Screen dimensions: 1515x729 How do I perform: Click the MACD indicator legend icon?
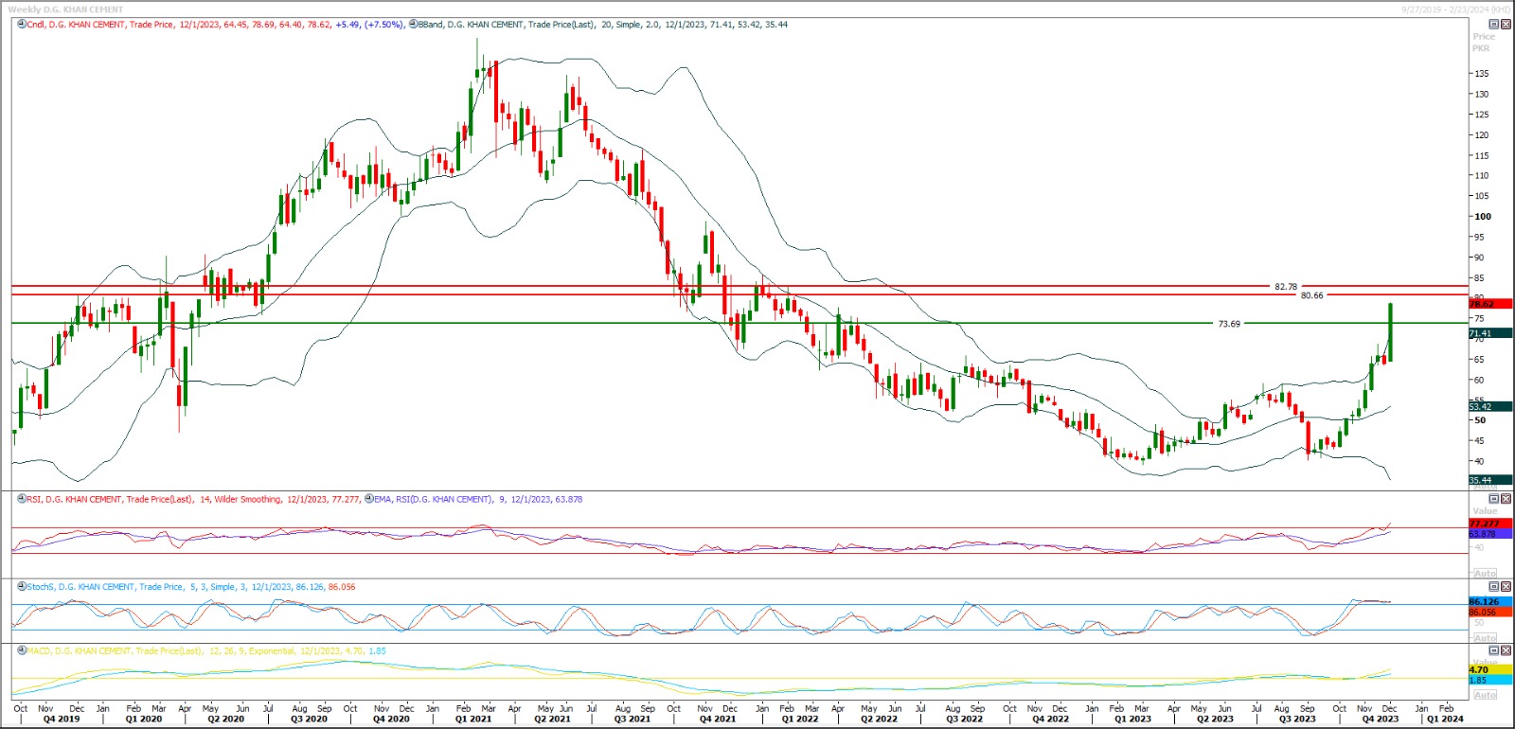click(21, 651)
